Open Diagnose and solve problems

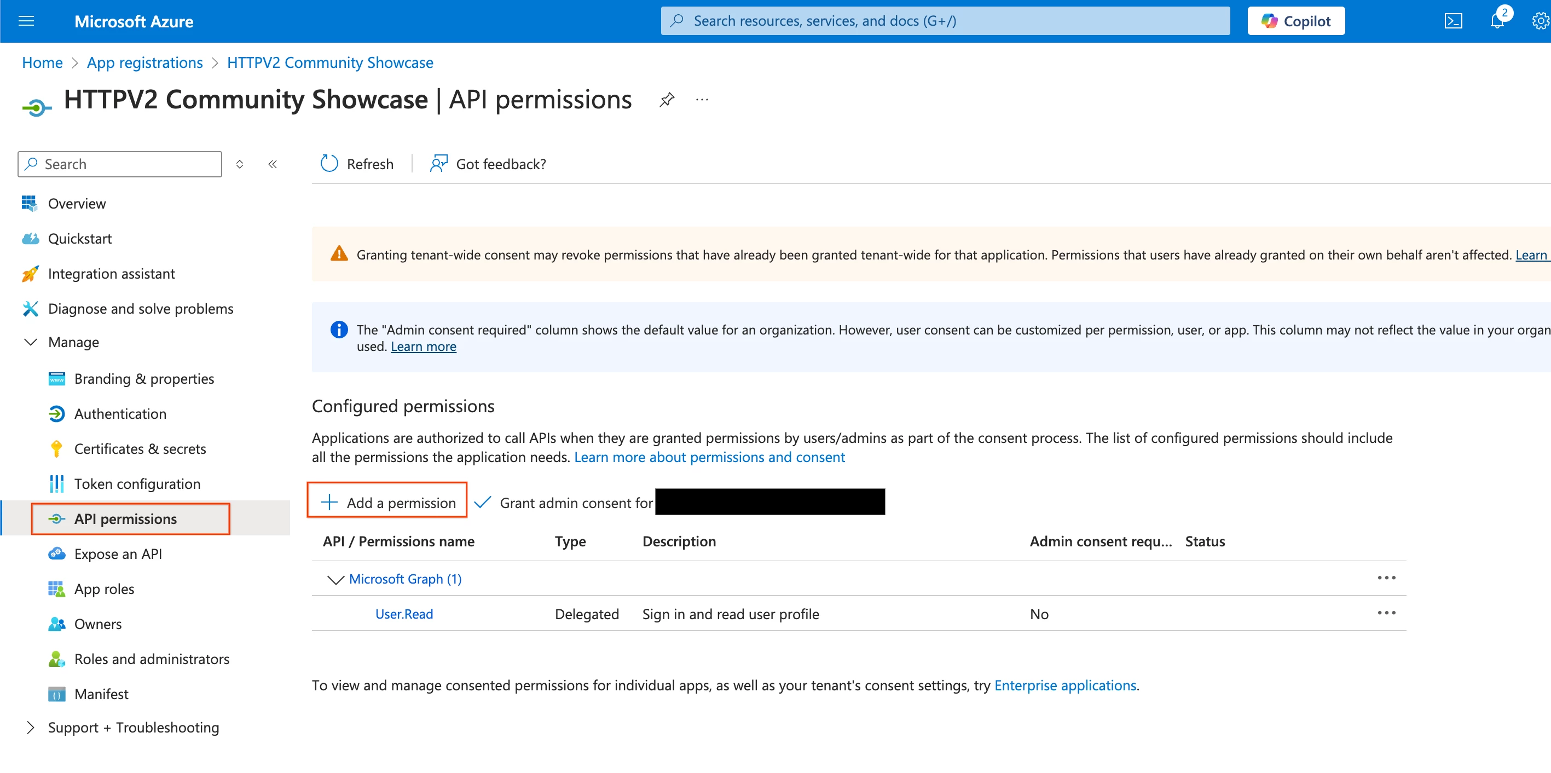(140, 308)
